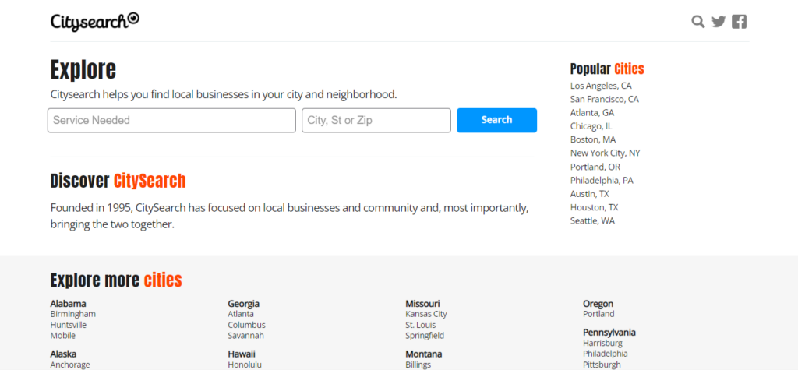Image resolution: width=798 pixels, height=370 pixels.
Task: Open Kansas City under Missouri
Action: pyautogui.click(x=426, y=314)
